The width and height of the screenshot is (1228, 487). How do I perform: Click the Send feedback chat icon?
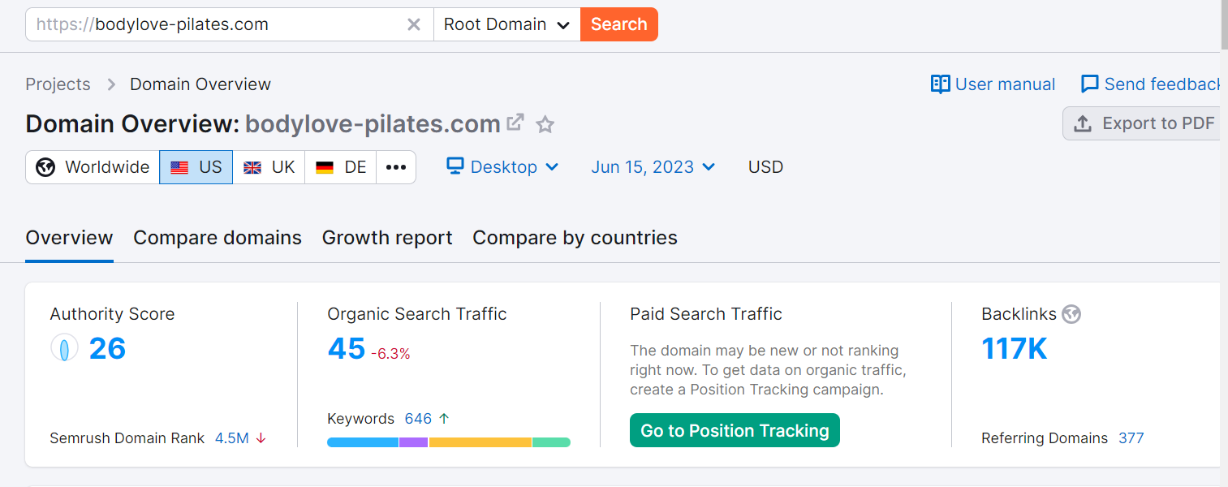click(1089, 84)
